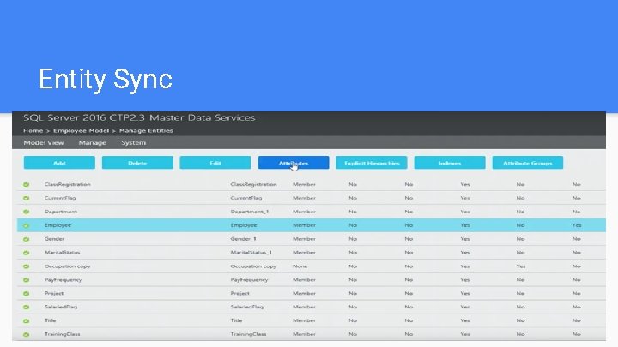The height and width of the screenshot is (347, 618).
Task: Click the Delete entity button
Action: pos(137,163)
